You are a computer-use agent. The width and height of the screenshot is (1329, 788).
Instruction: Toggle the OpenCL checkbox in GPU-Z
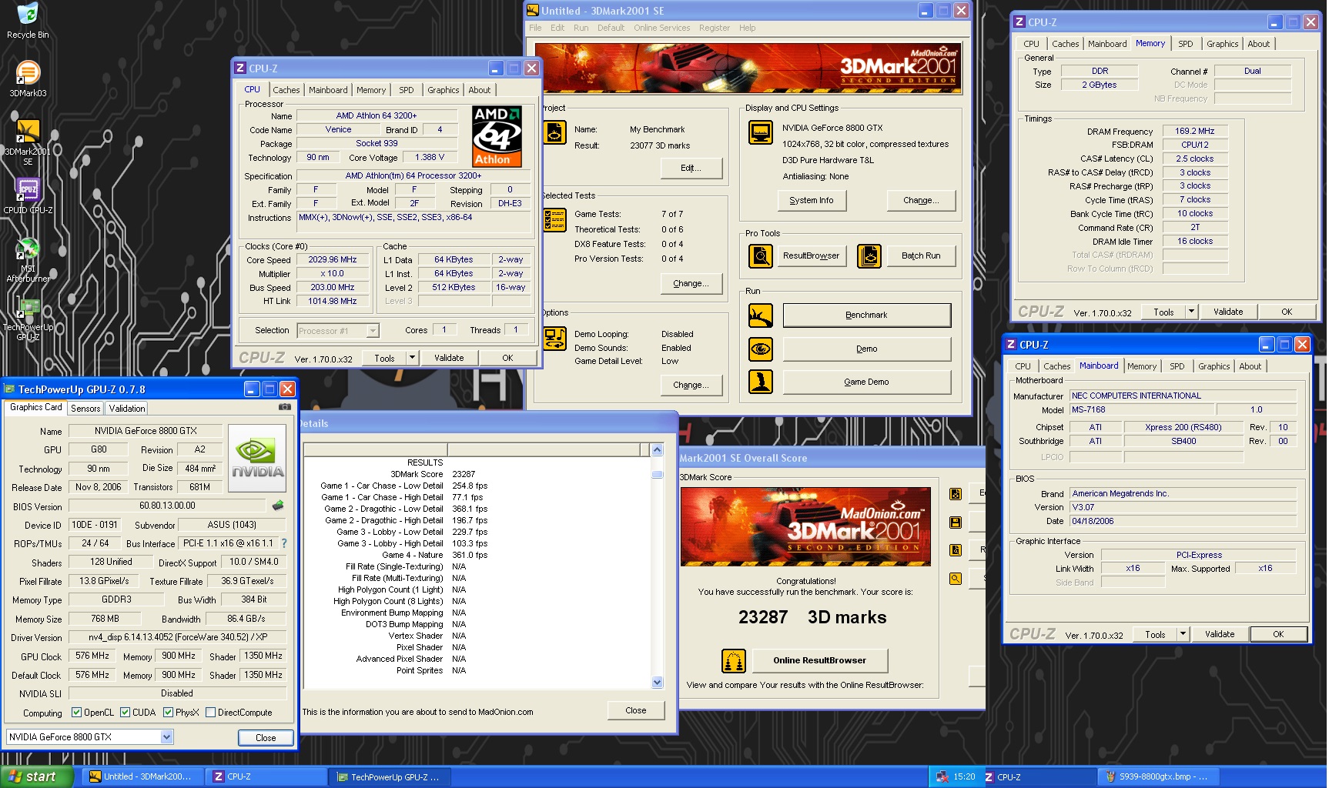(76, 713)
